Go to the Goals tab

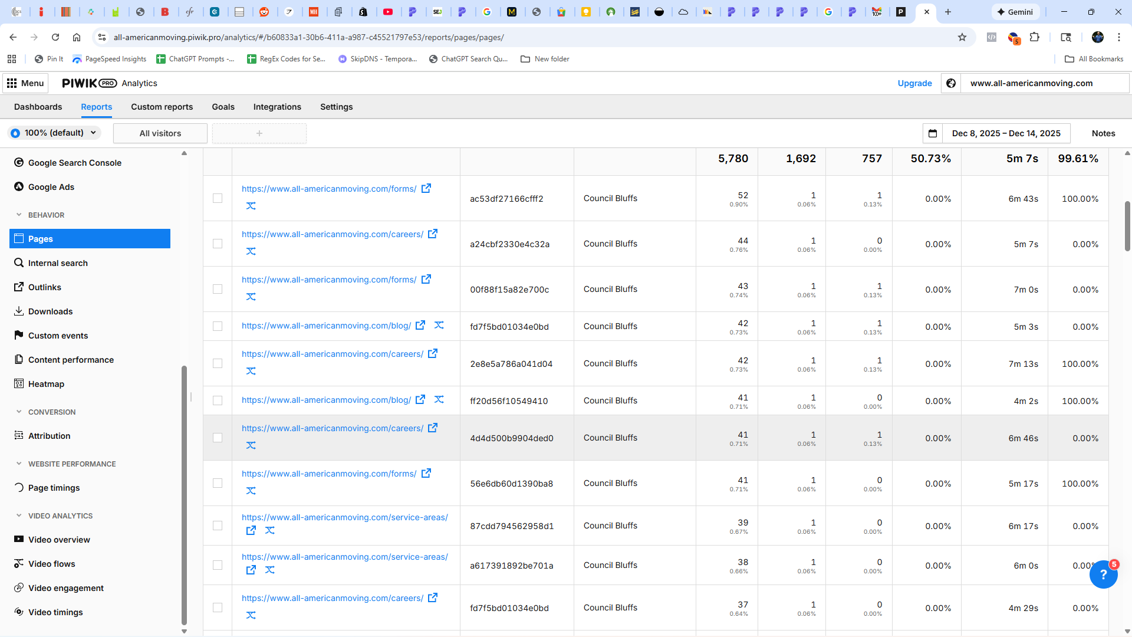pos(223,107)
